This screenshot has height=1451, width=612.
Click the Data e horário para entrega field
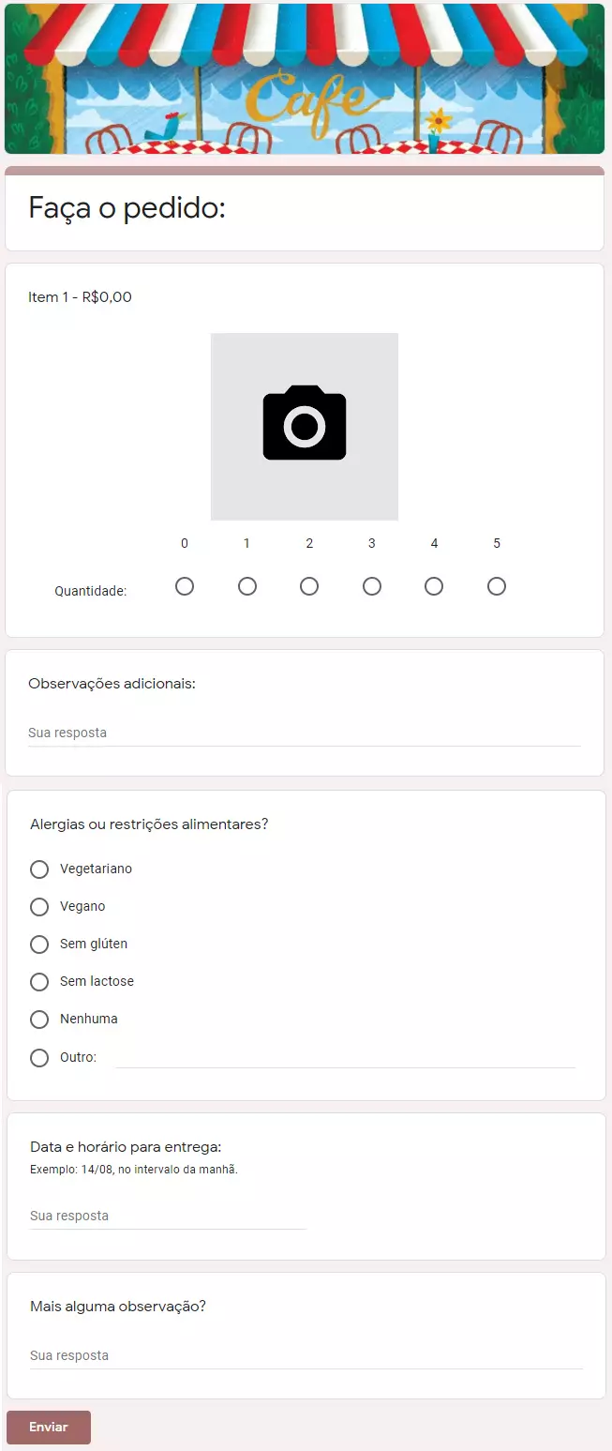coord(168,1217)
